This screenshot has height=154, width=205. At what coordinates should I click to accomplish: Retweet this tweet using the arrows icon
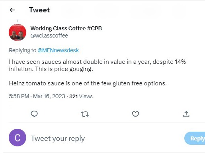pyautogui.click(x=85, y=114)
